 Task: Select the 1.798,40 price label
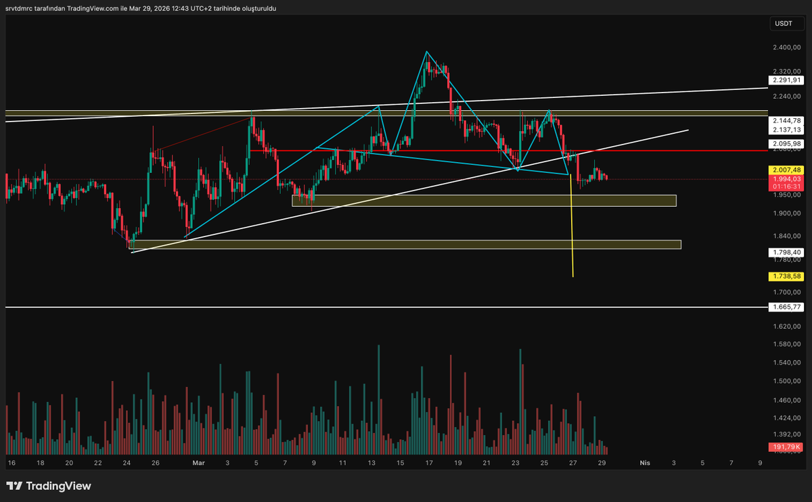tap(787, 252)
